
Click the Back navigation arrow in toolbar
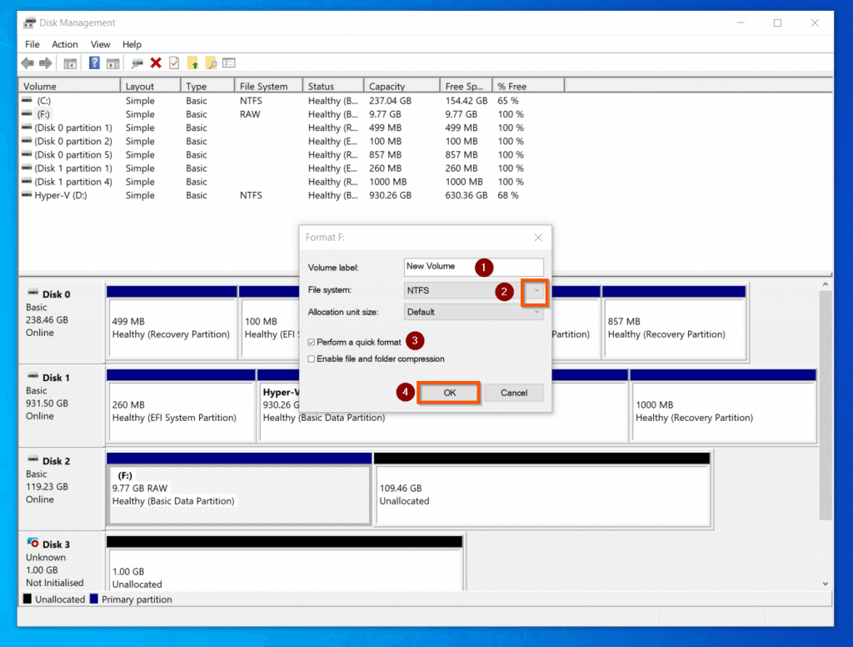point(27,63)
